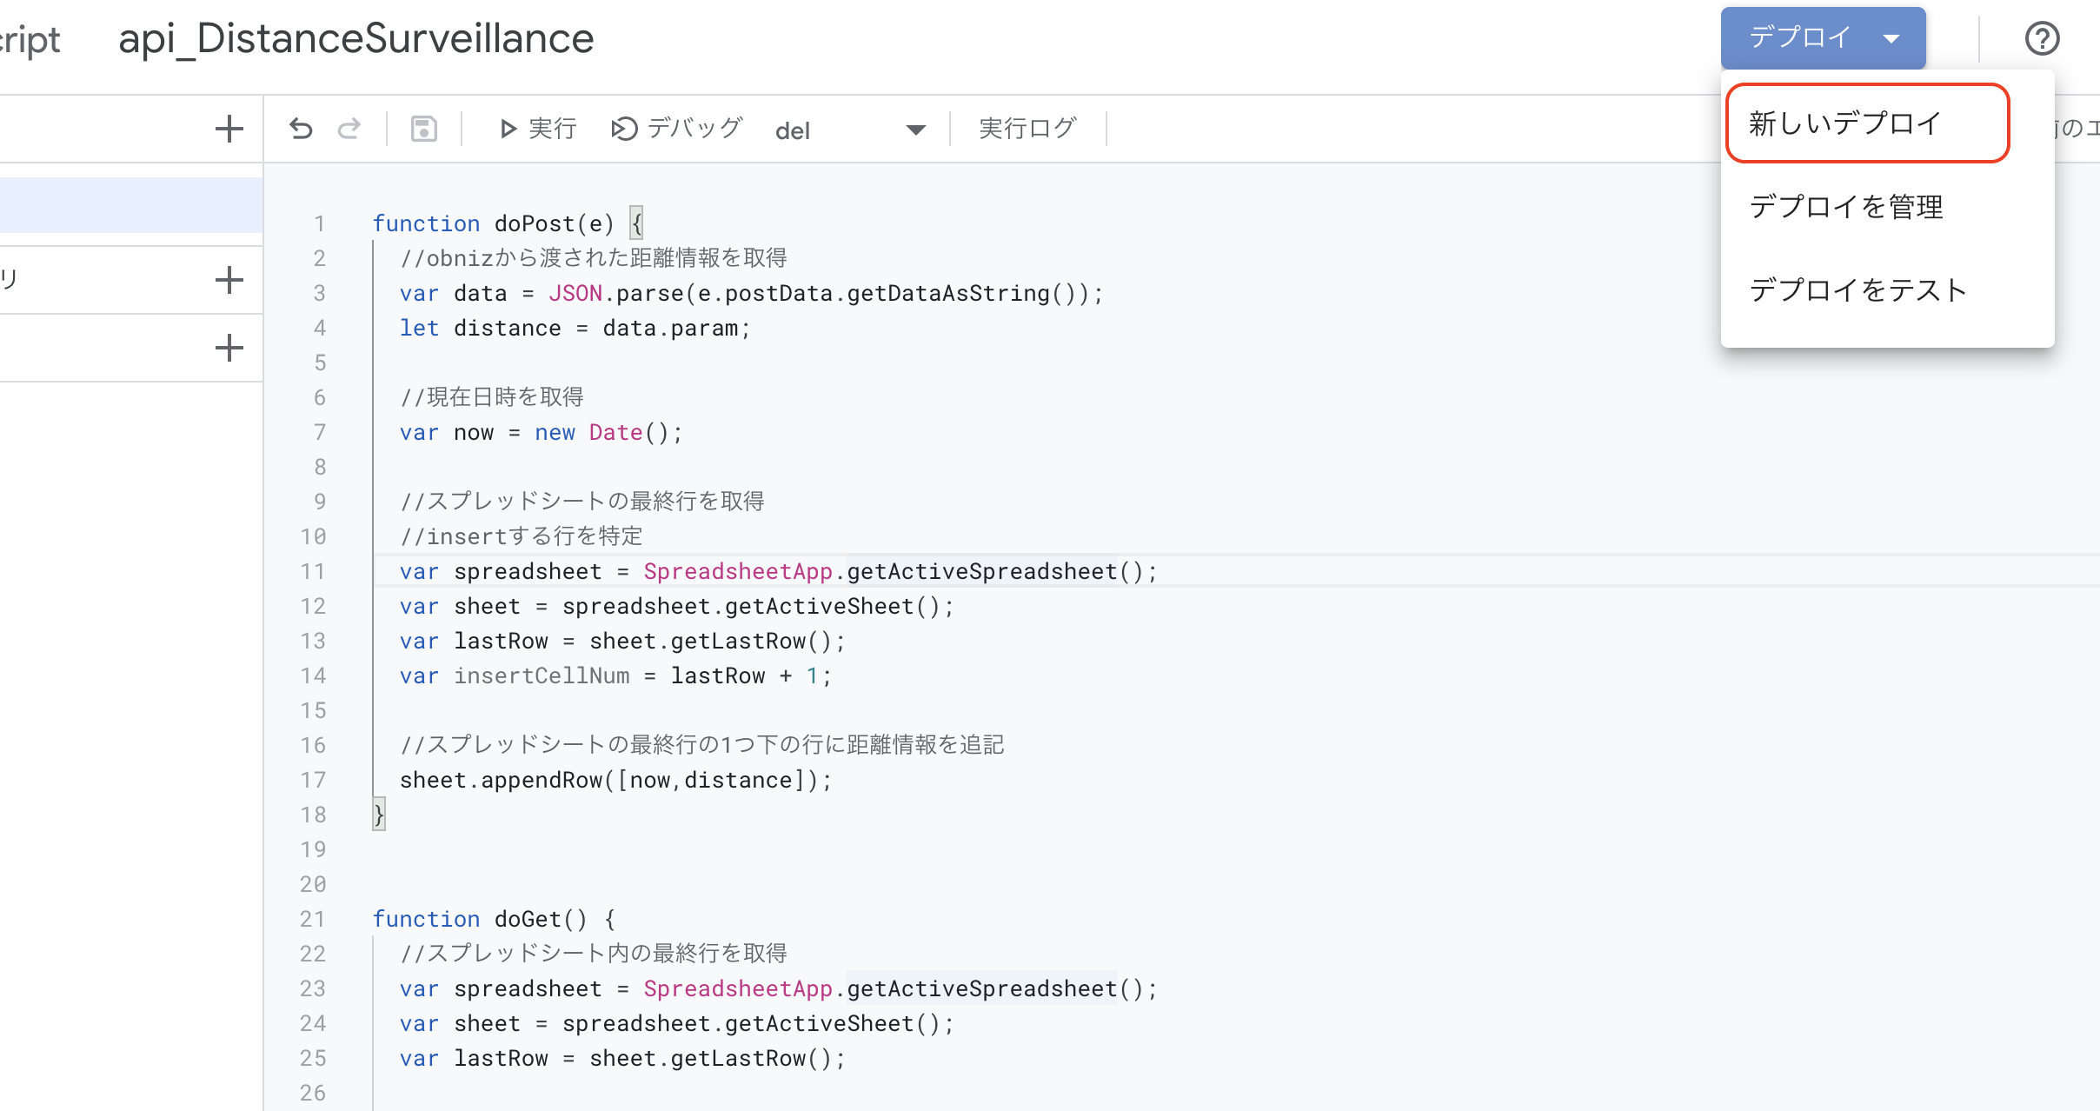Click var lastRow on line 25
This screenshot has width=2100, height=1111.
click(x=621, y=1058)
